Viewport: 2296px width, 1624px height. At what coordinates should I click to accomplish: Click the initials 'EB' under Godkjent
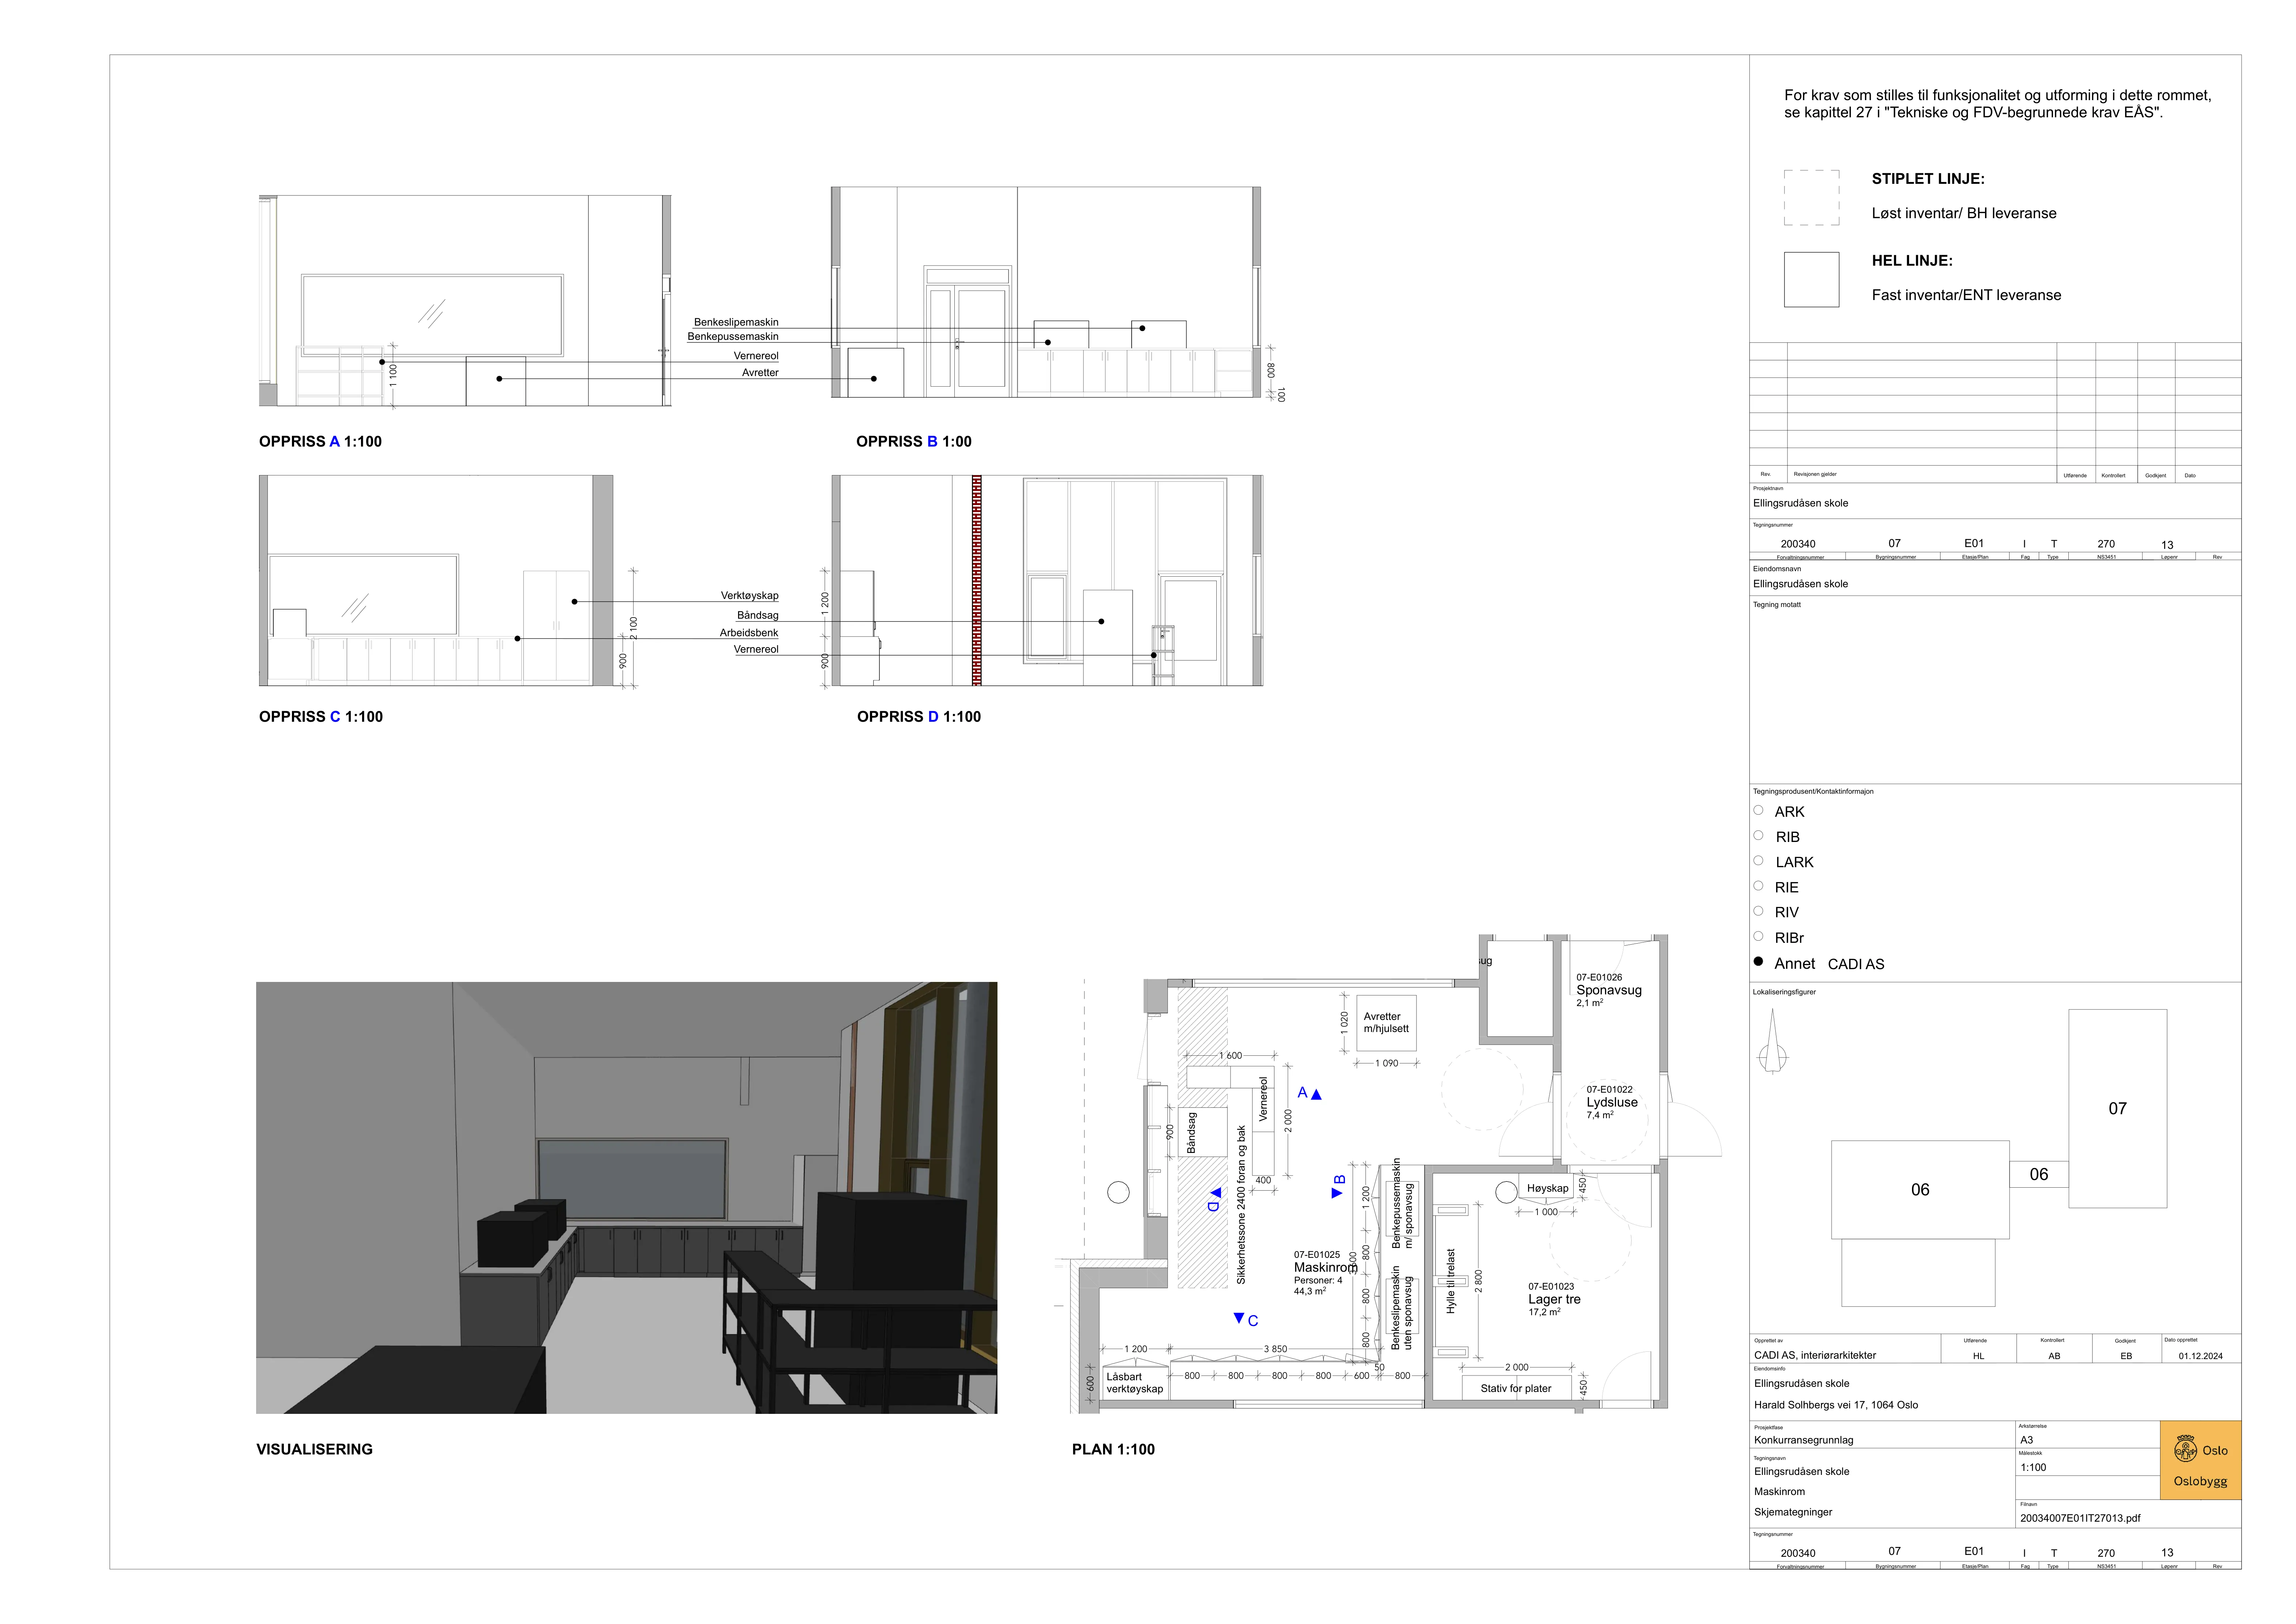2126,1356
